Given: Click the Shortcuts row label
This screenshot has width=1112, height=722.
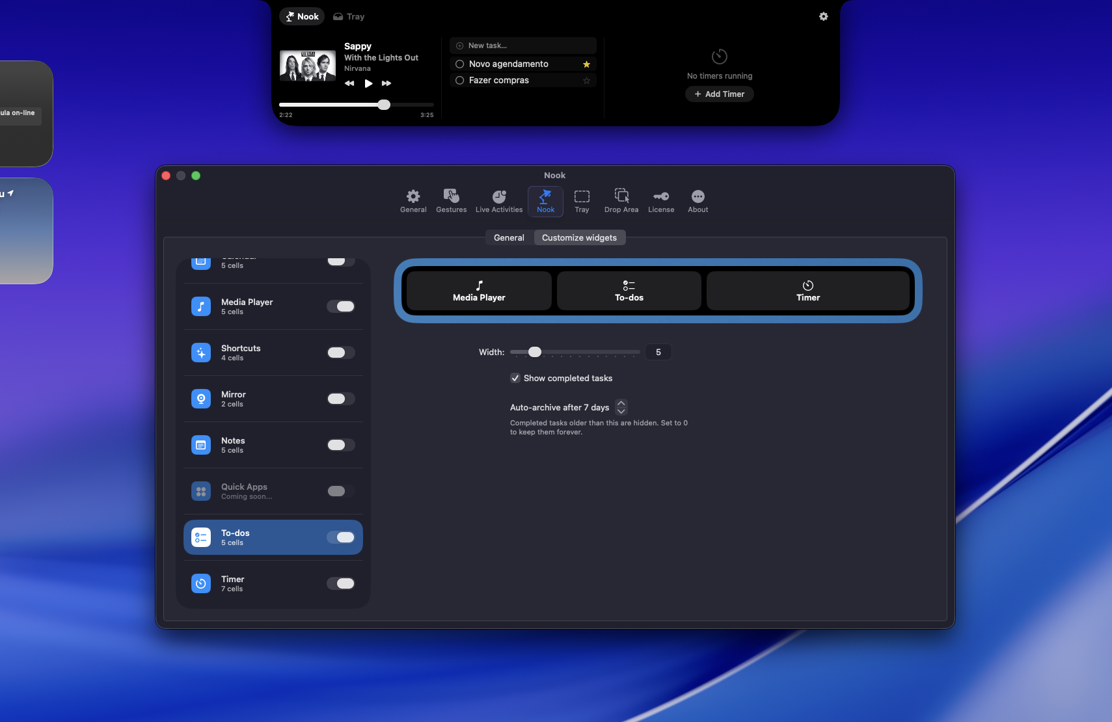Looking at the screenshot, I should coord(241,348).
